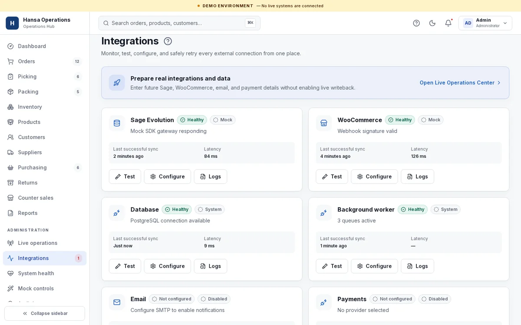Click "Mock SDK gateway responding" text
Image resolution: width=521 pixels, height=325 pixels.
click(168, 131)
